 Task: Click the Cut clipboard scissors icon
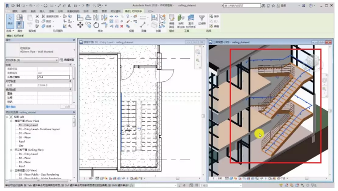click(x=37, y=16)
